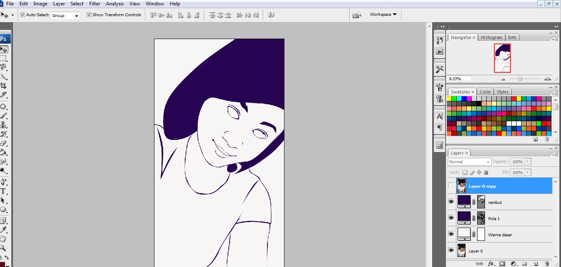Click Add layer style fx icon
Image resolution: width=561 pixels, height=267 pixels.
click(x=491, y=263)
